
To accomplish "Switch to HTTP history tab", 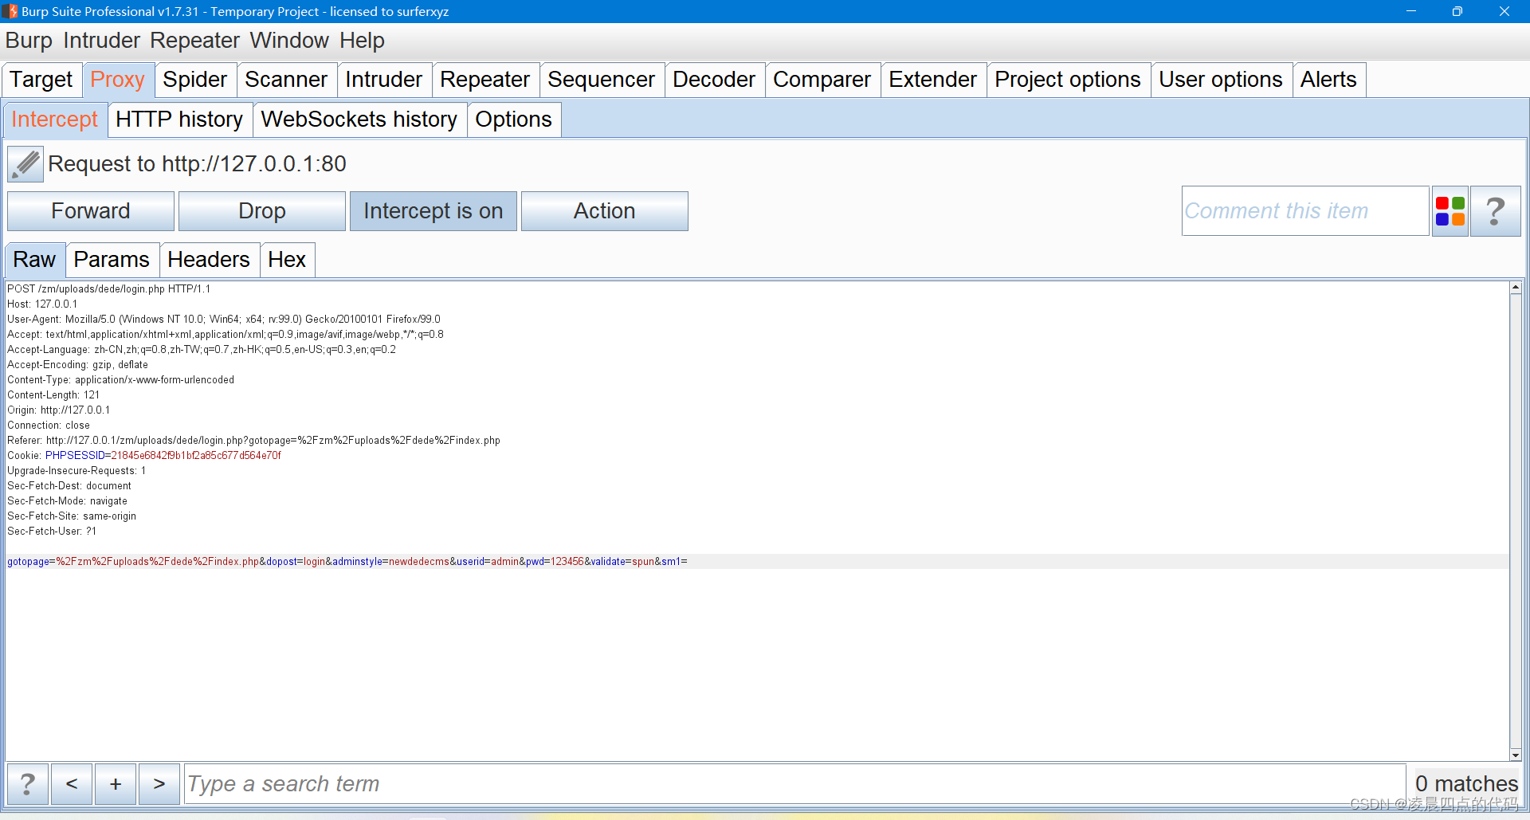I will pos(179,120).
